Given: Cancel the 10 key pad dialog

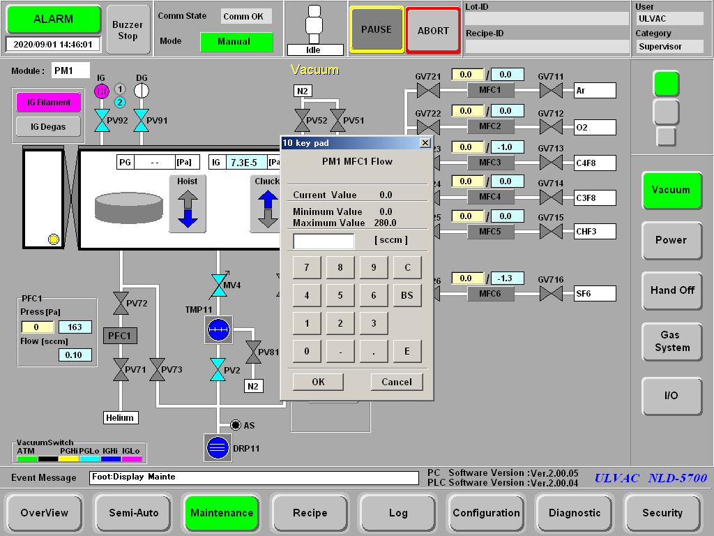Looking at the screenshot, I should 397,382.
